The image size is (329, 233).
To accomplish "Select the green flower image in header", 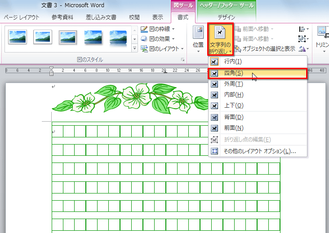I will 130,98.
